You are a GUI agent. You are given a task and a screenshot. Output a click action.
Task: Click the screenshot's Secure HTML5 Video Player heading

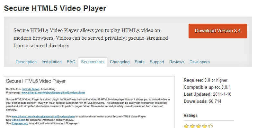[x=36, y=81]
